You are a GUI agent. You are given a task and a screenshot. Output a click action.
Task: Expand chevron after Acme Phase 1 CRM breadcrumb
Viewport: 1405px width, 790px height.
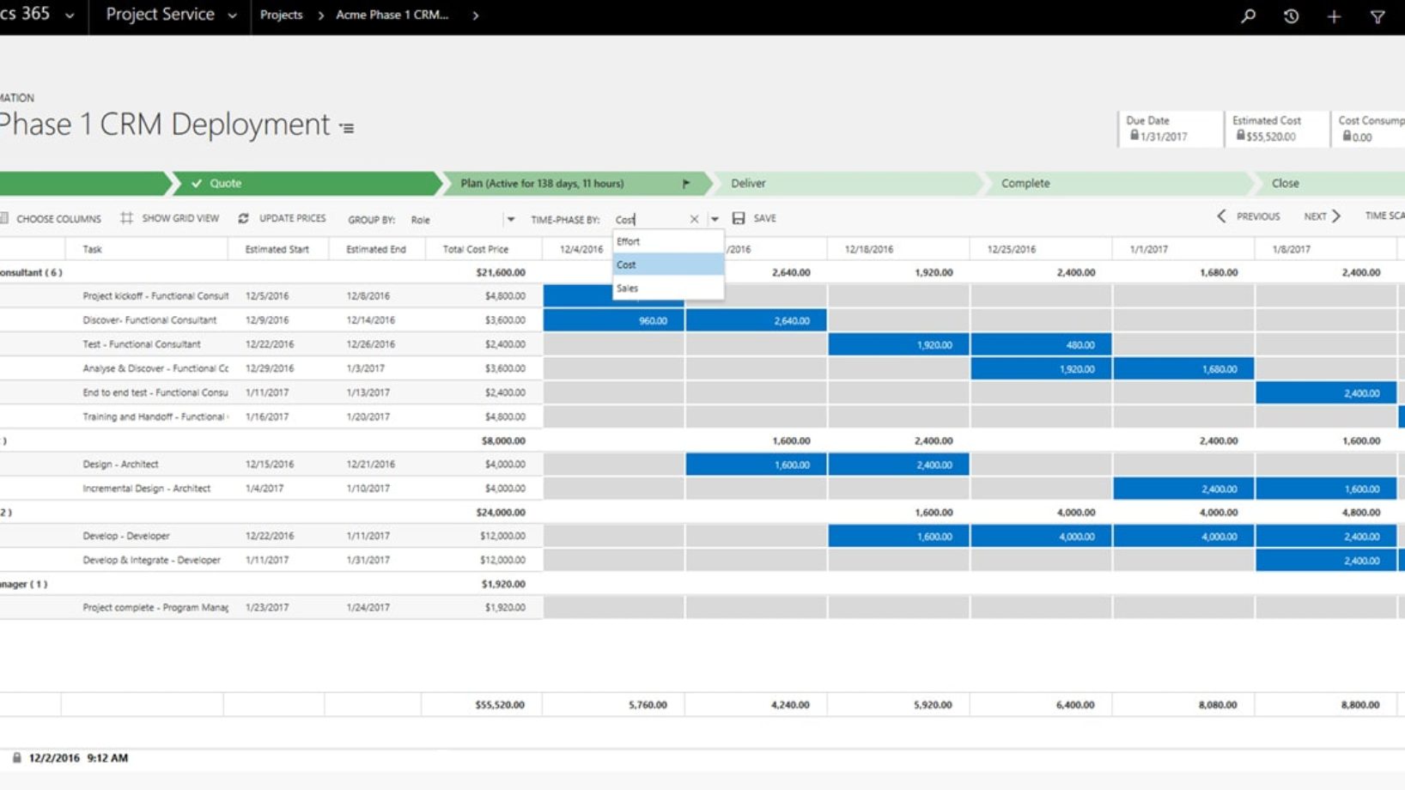coord(475,15)
